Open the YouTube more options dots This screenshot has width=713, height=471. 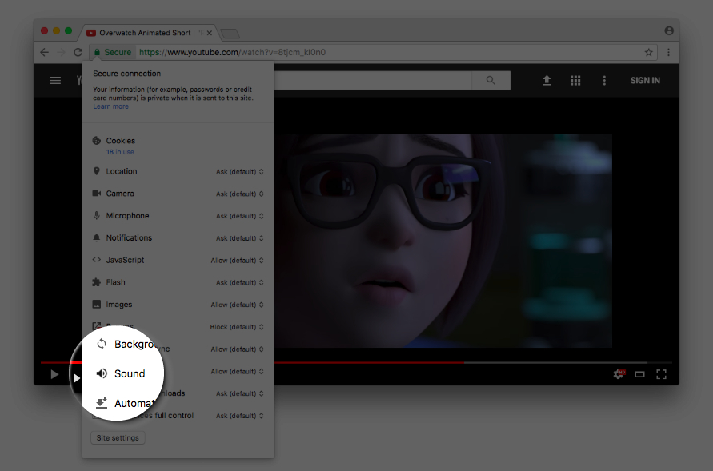(604, 80)
